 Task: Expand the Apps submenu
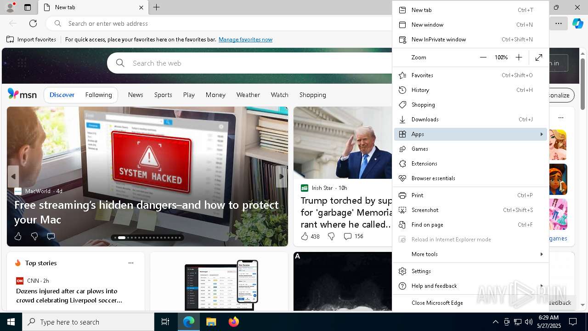click(470, 134)
